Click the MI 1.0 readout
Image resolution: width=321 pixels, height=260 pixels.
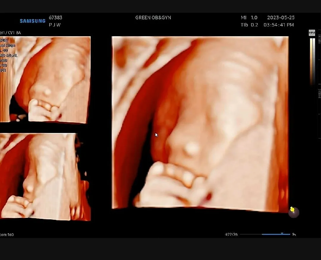tap(249, 18)
